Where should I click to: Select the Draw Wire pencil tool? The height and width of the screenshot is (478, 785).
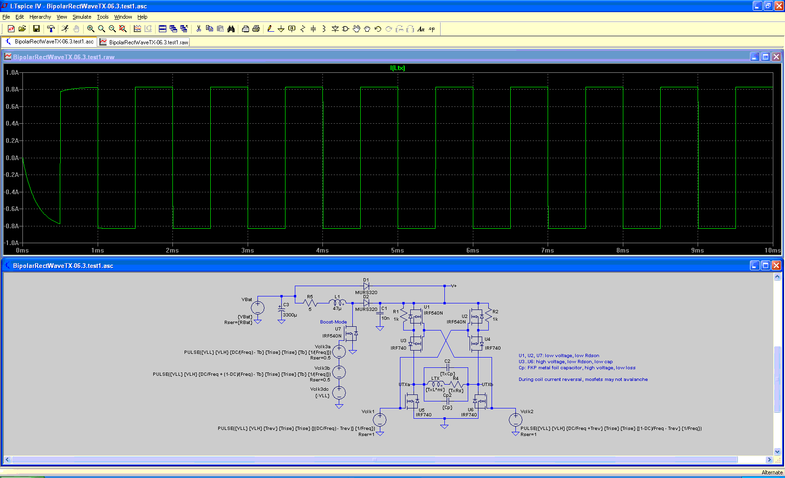point(270,29)
